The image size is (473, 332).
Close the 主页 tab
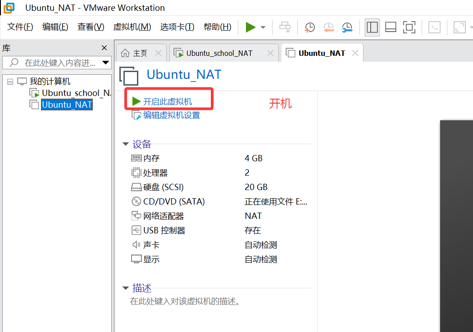pos(159,53)
